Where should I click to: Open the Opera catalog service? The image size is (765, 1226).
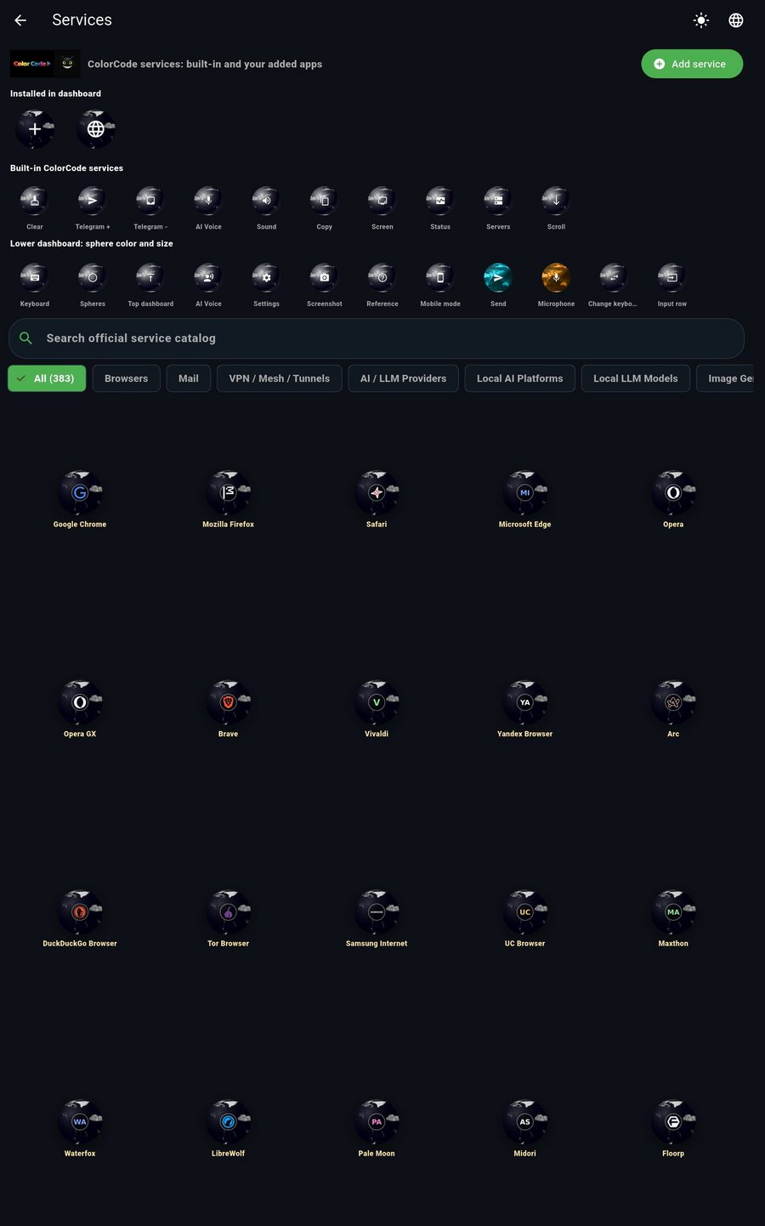673,493
